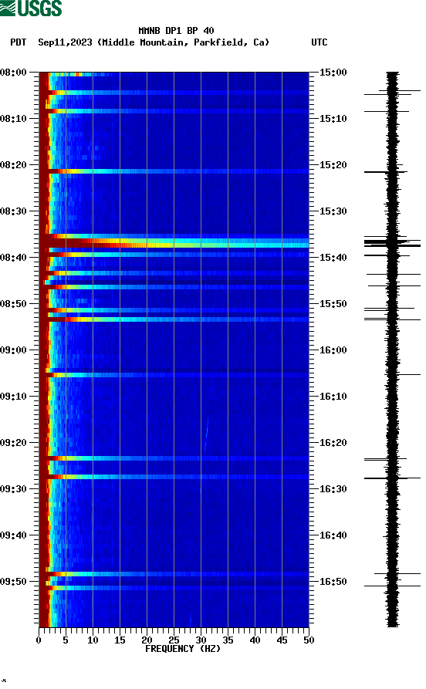This screenshot has width=426, height=689.
Task: Click the 16:00 UTC time label
Action: (x=333, y=350)
